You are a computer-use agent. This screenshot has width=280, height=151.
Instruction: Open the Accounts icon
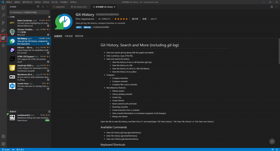pyautogui.click(x=3, y=136)
